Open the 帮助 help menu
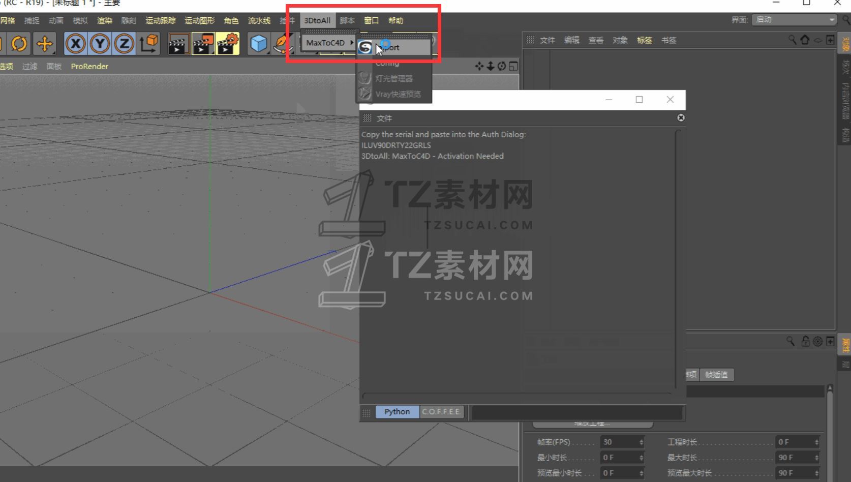The width and height of the screenshot is (851, 482). point(396,20)
